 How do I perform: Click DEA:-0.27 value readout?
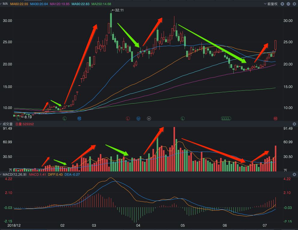point(72,174)
